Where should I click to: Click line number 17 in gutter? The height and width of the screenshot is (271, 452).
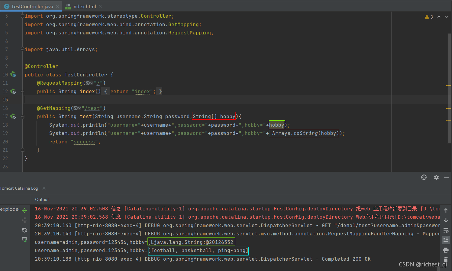click(x=5, y=116)
